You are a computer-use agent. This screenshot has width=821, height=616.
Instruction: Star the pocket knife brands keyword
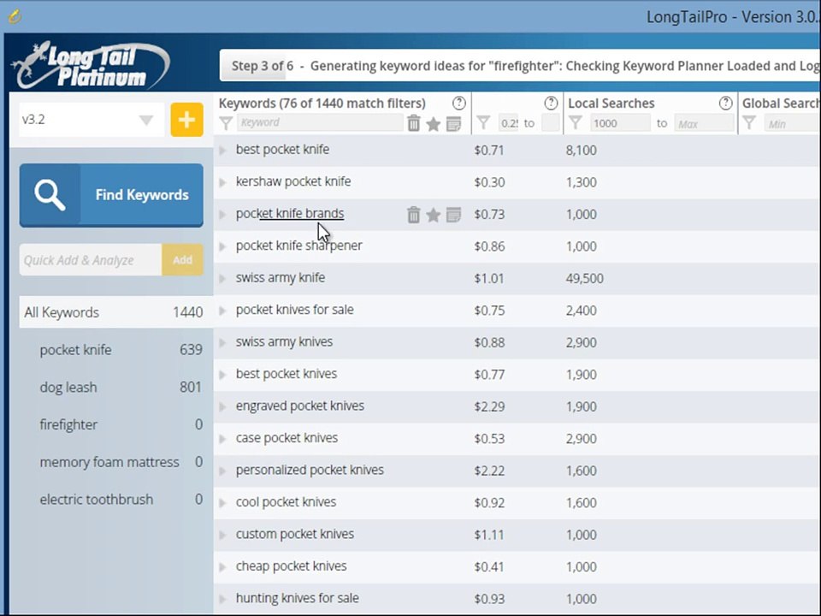point(433,216)
